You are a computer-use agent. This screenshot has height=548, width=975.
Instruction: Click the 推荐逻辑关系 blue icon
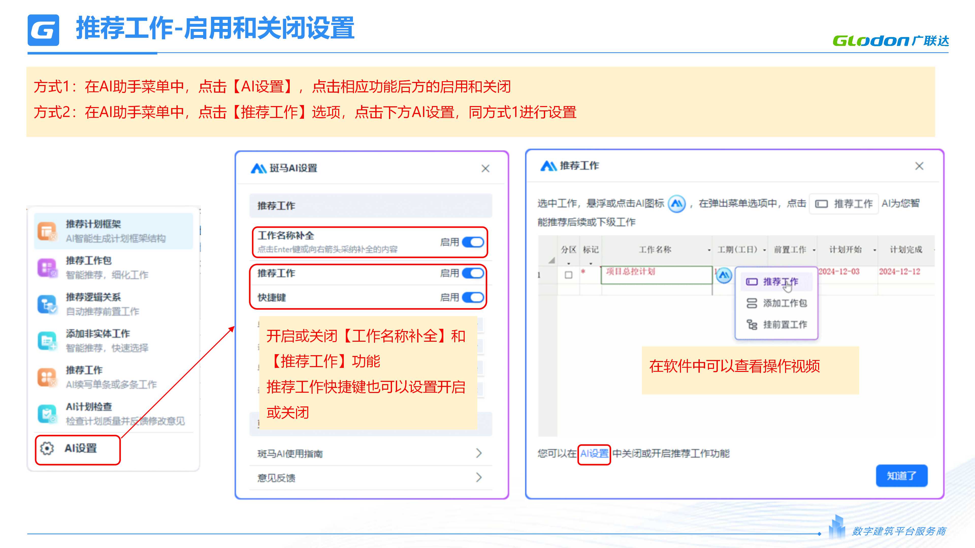[x=47, y=304]
